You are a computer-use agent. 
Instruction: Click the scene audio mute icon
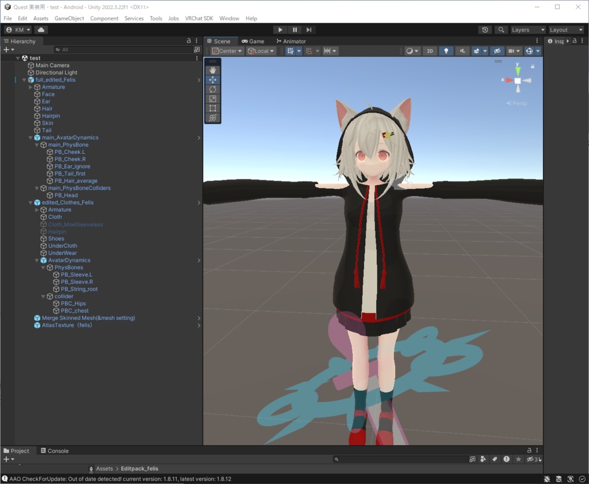coord(462,51)
